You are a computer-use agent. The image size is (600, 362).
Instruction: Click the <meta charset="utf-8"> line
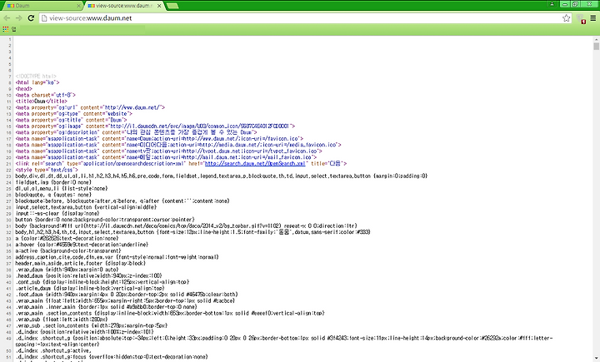point(46,95)
